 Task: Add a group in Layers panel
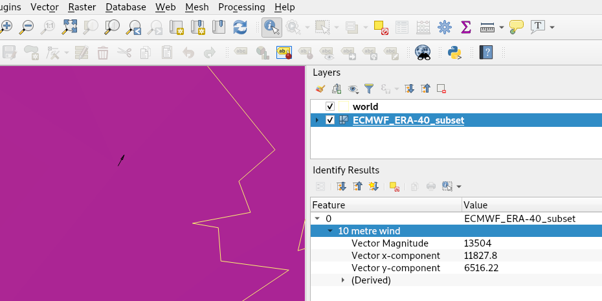[x=337, y=89]
